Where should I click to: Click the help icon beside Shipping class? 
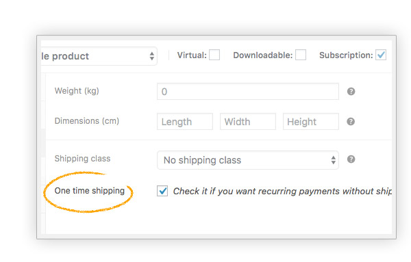point(351,159)
